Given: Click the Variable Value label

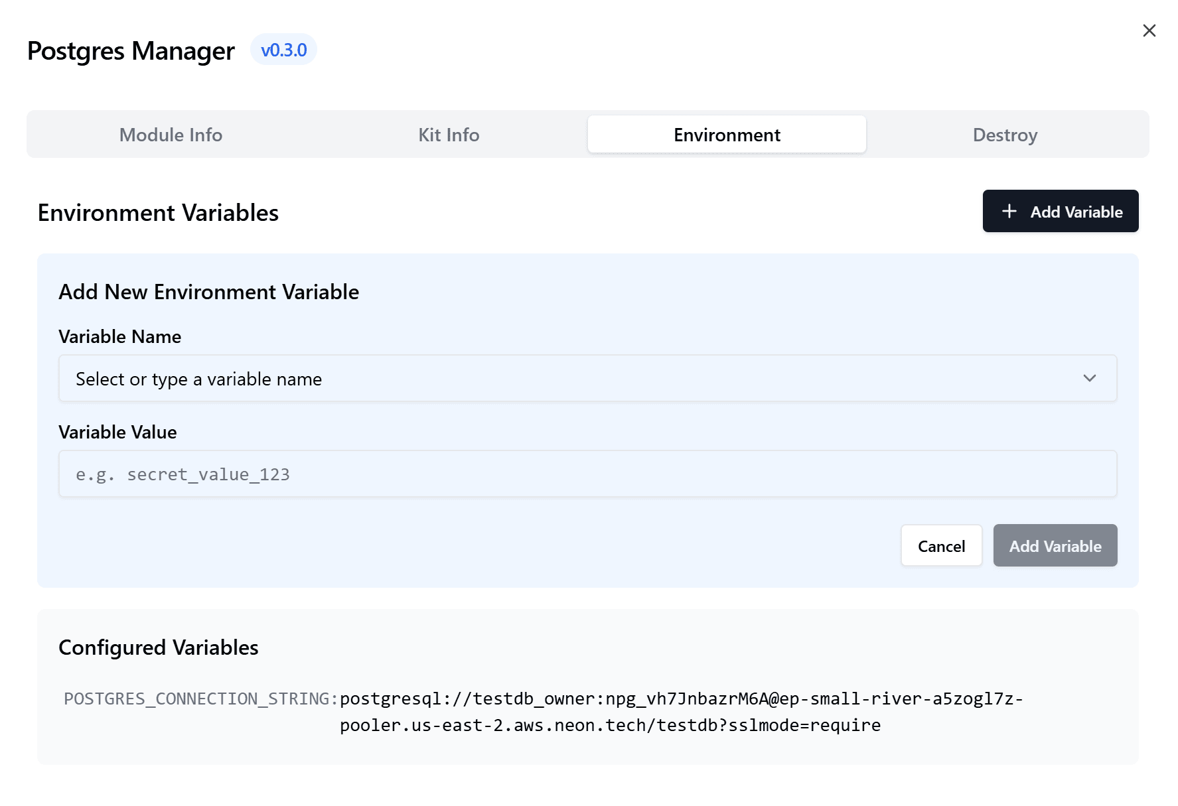Looking at the screenshot, I should coord(117,432).
